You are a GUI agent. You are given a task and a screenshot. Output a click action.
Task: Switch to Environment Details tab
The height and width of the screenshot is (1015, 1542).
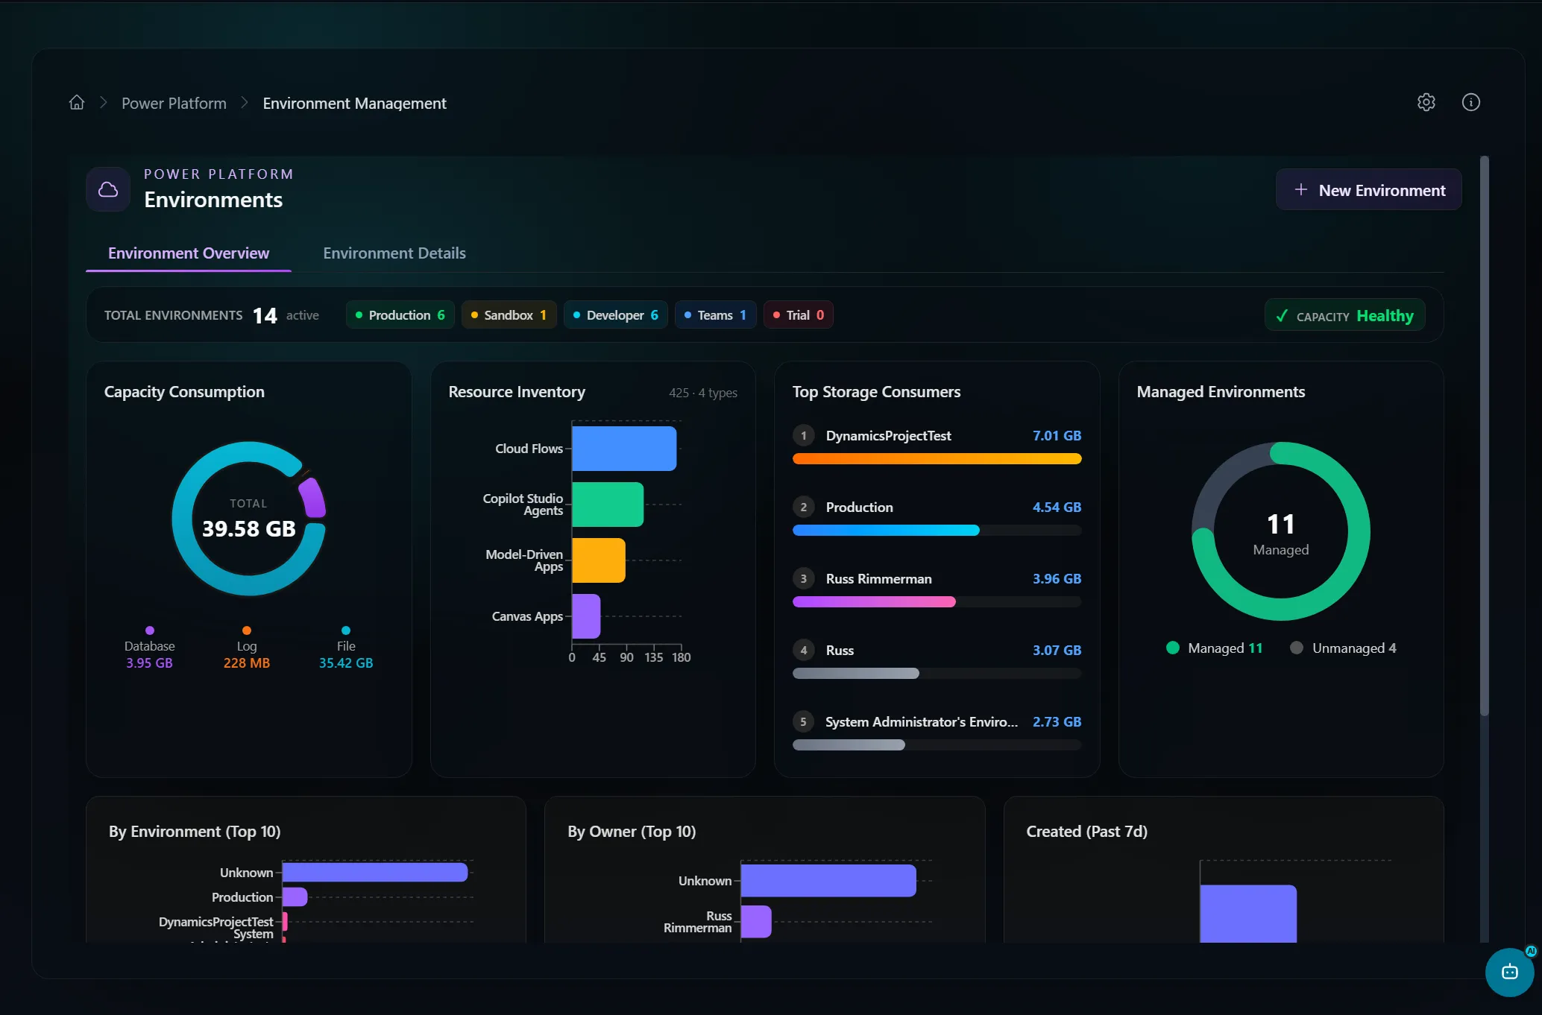click(x=394, y=253)
